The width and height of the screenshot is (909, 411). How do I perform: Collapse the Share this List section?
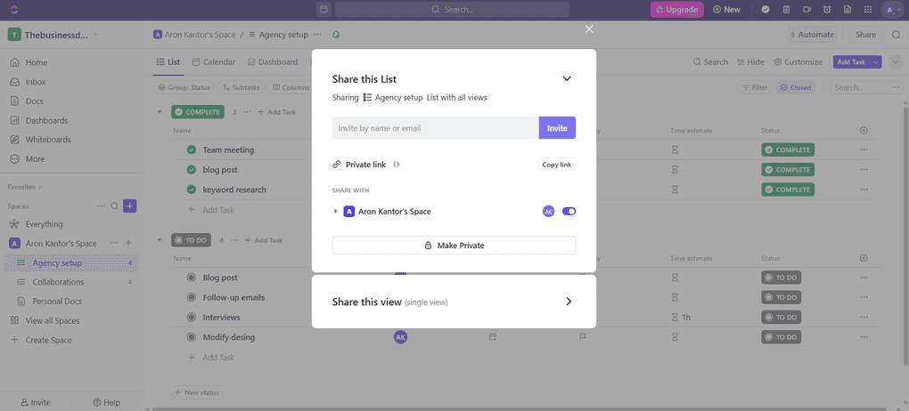[567, 78]
